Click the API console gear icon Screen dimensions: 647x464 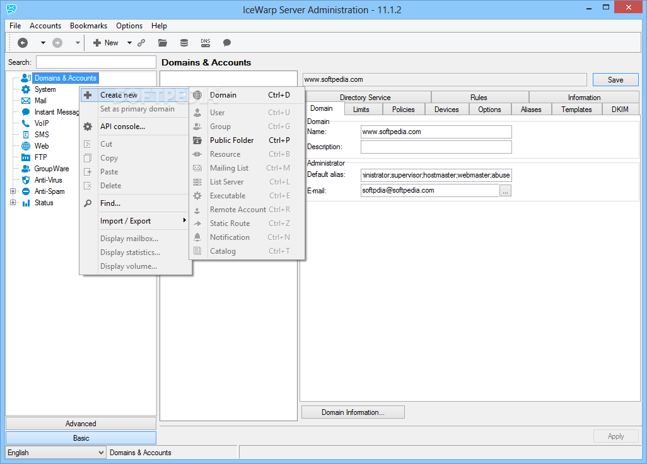[x=88, y=127]
